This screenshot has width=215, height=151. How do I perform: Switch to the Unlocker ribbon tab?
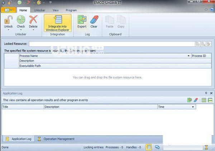[x=40, y=10]
